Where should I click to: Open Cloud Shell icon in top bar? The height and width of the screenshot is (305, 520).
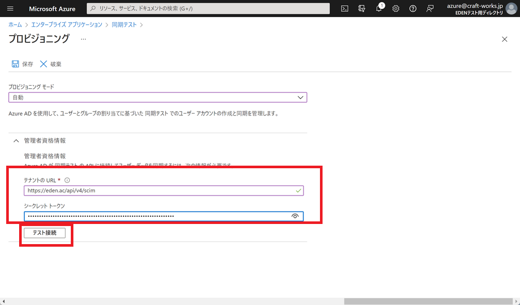pos(345,9)
